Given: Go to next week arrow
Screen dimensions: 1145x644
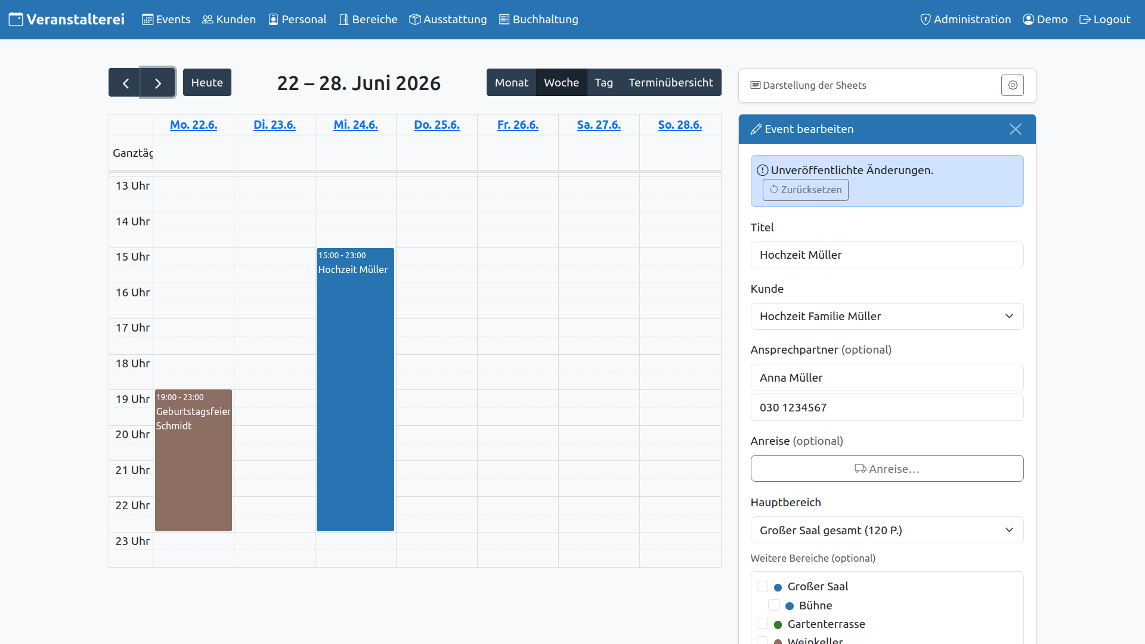Looking at the screenshot, I should (x=158, y=83).
